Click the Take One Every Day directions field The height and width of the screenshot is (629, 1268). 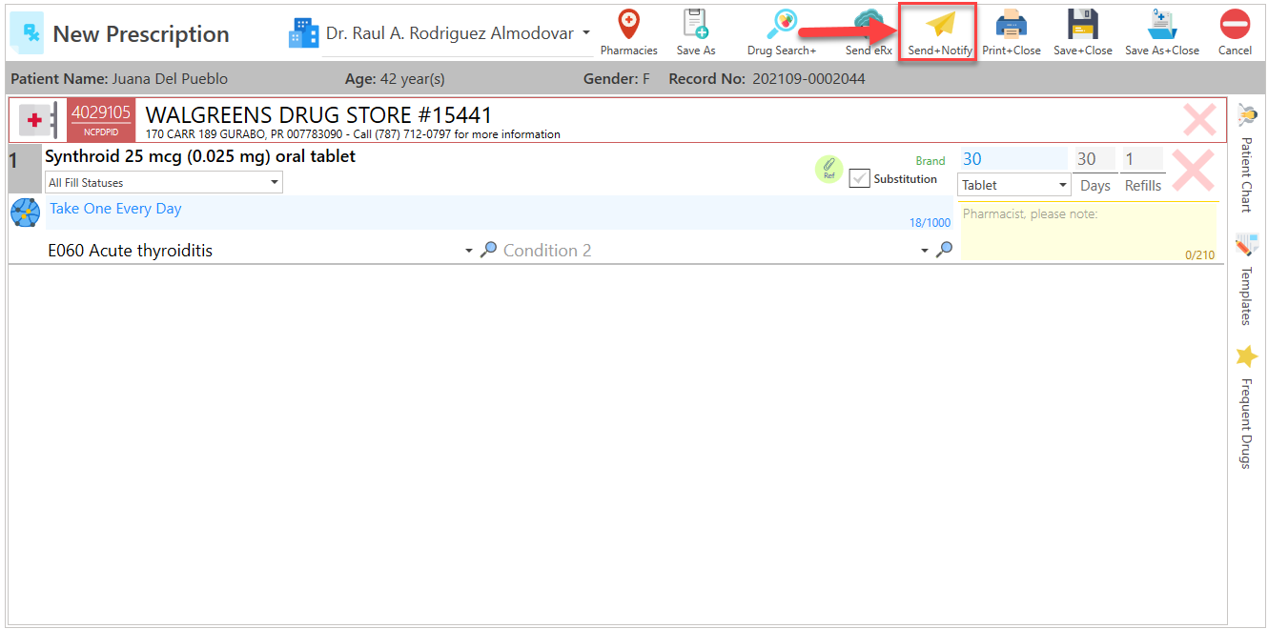[x=499, y=213]
